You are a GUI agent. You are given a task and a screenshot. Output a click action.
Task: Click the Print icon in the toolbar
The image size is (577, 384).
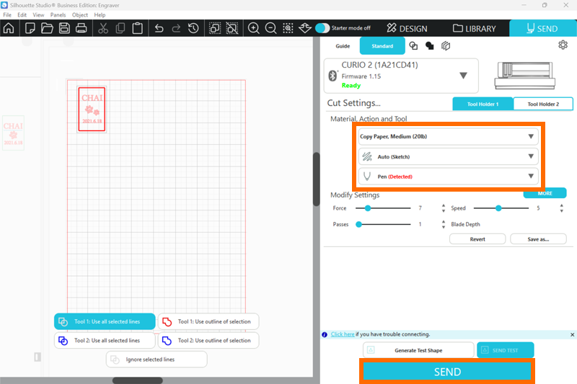(82, 29)
